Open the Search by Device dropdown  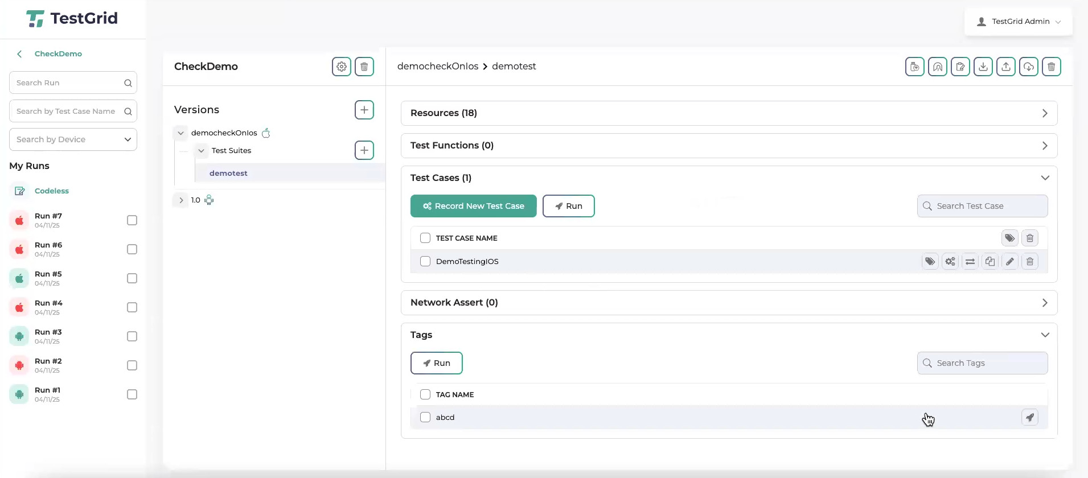point(73,139)
